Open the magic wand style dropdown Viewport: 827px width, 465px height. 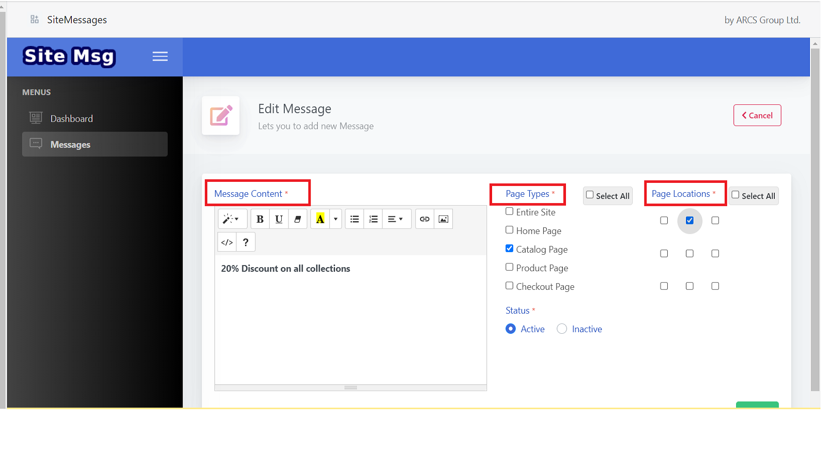point(232,219)
